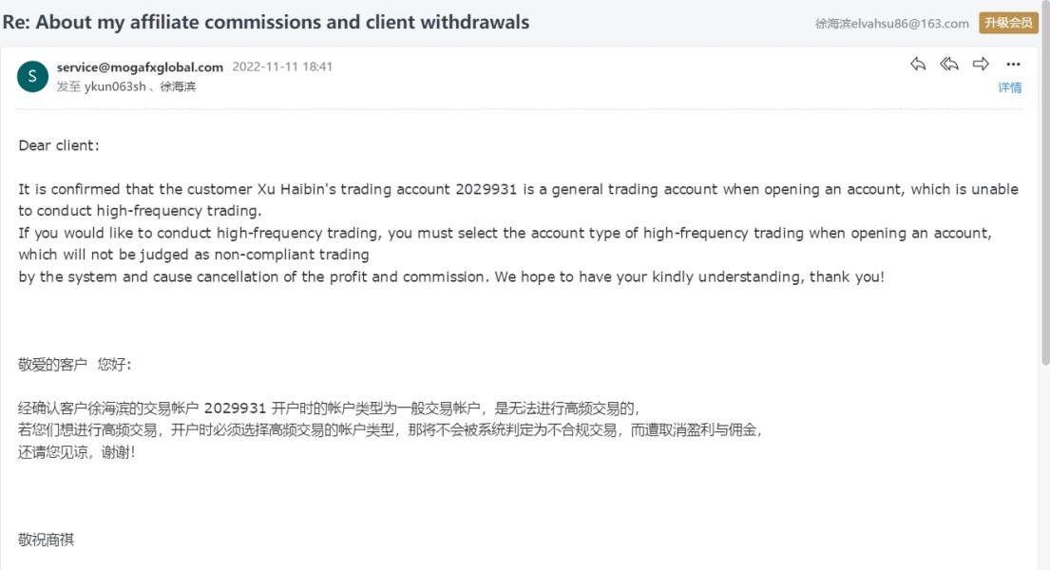Click the Reply All double-arrow icon
Viewport: 1050px width, 570px height.
click(x=949, y=65)
